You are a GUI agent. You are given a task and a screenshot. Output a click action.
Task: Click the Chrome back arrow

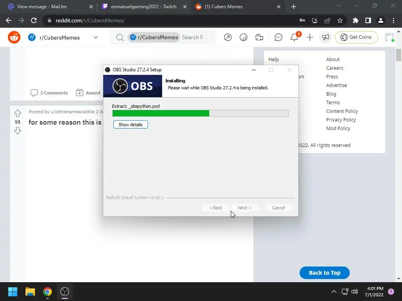click(9, 20)
